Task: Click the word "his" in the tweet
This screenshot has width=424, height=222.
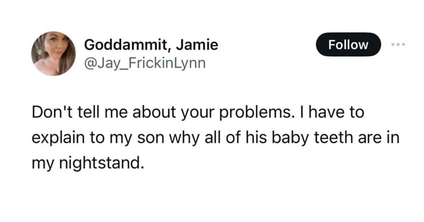Action: pos(259,138)
